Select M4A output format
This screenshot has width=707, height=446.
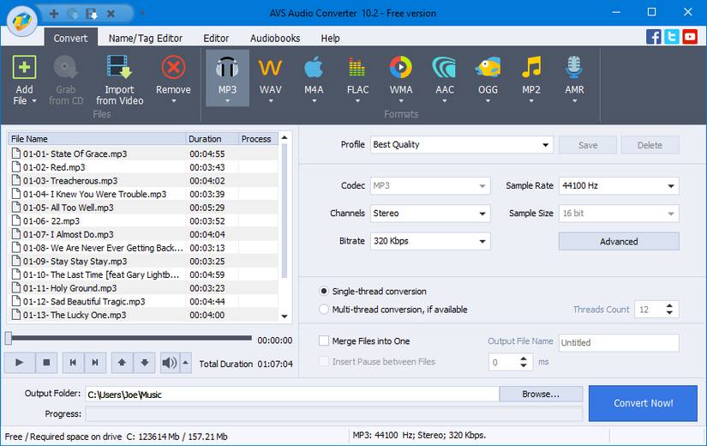pyautogui.click(x=314, y=78)
